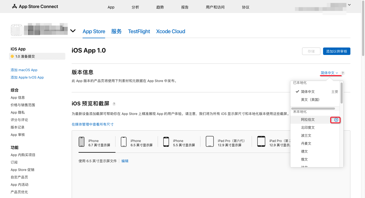Image resolution: width=365 pixels, height=198 pixels.
Task: Click the yellow status dot beside 1.0 准备提交
Action: point(12,56)
